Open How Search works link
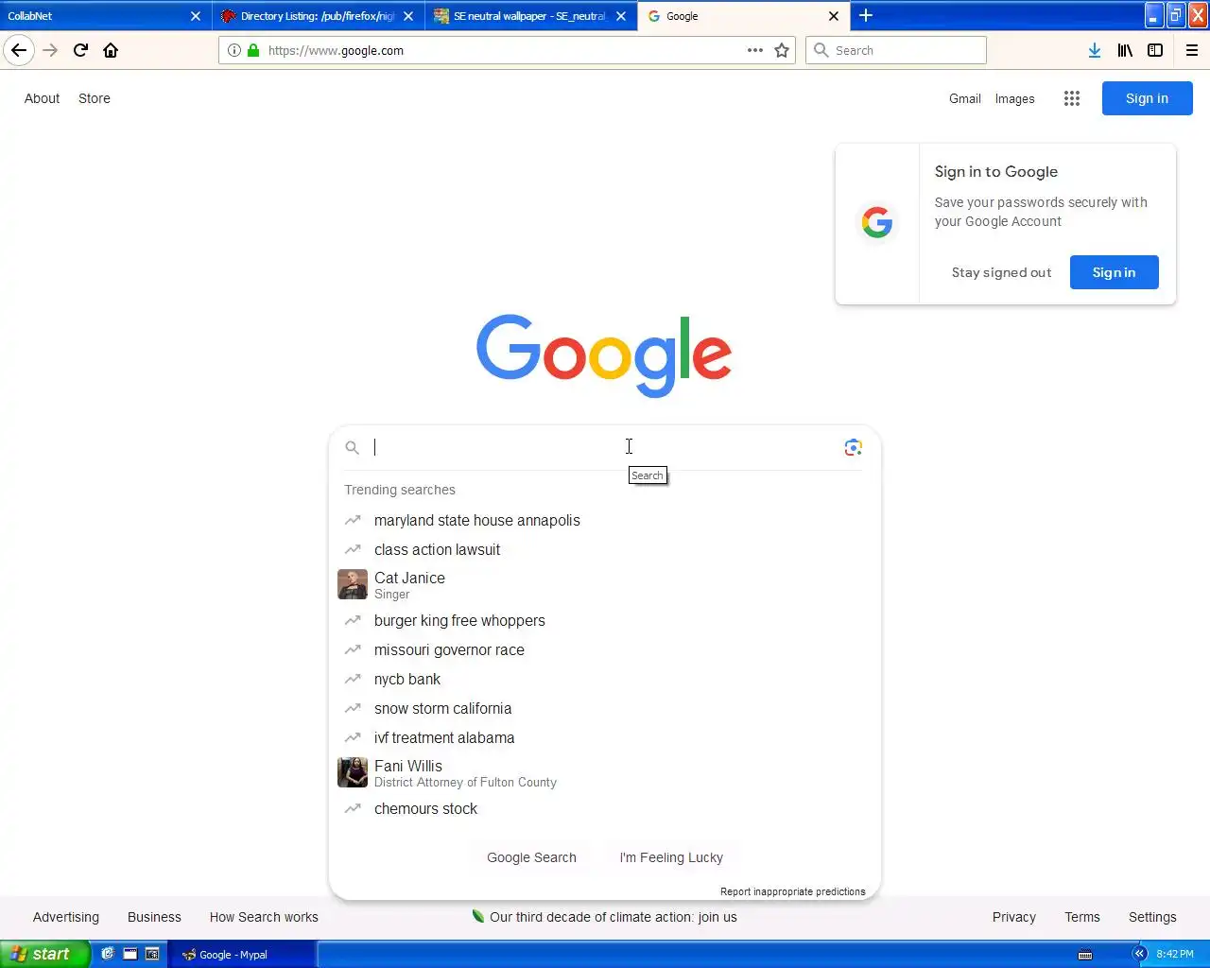 (x=264, y=917)
